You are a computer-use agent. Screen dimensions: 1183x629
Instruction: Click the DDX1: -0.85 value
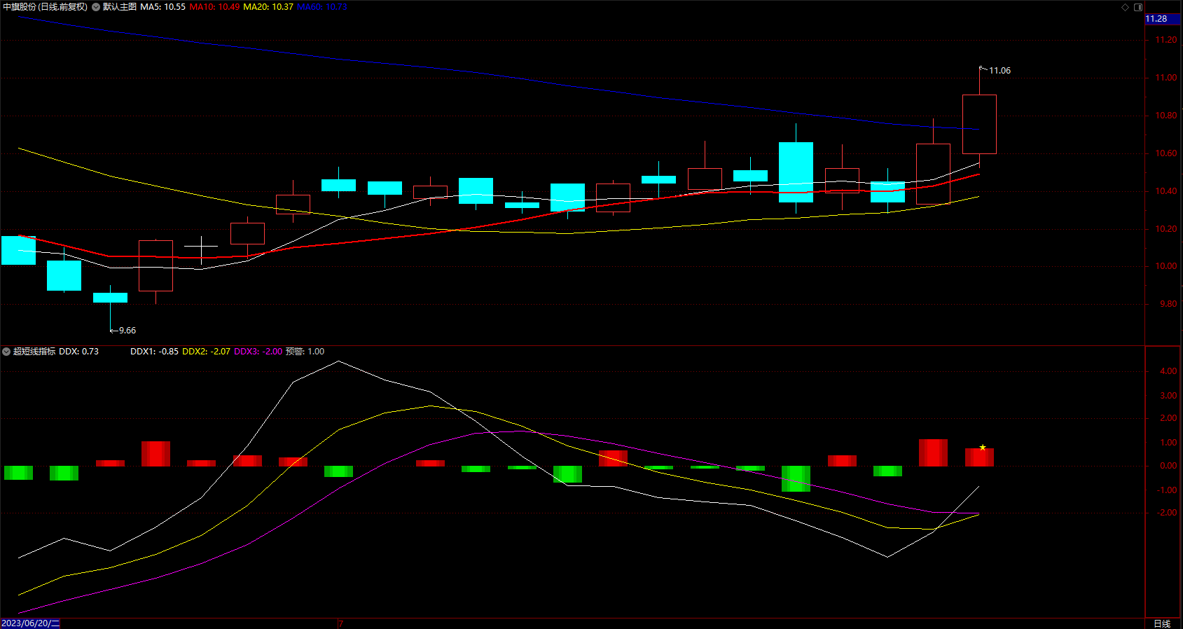tap(154, 352)
